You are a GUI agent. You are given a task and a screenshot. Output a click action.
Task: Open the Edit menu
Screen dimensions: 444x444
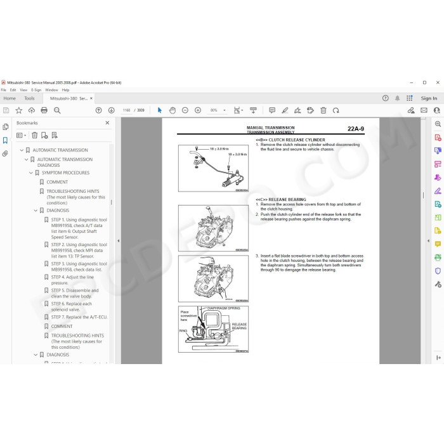click(13, 90)
